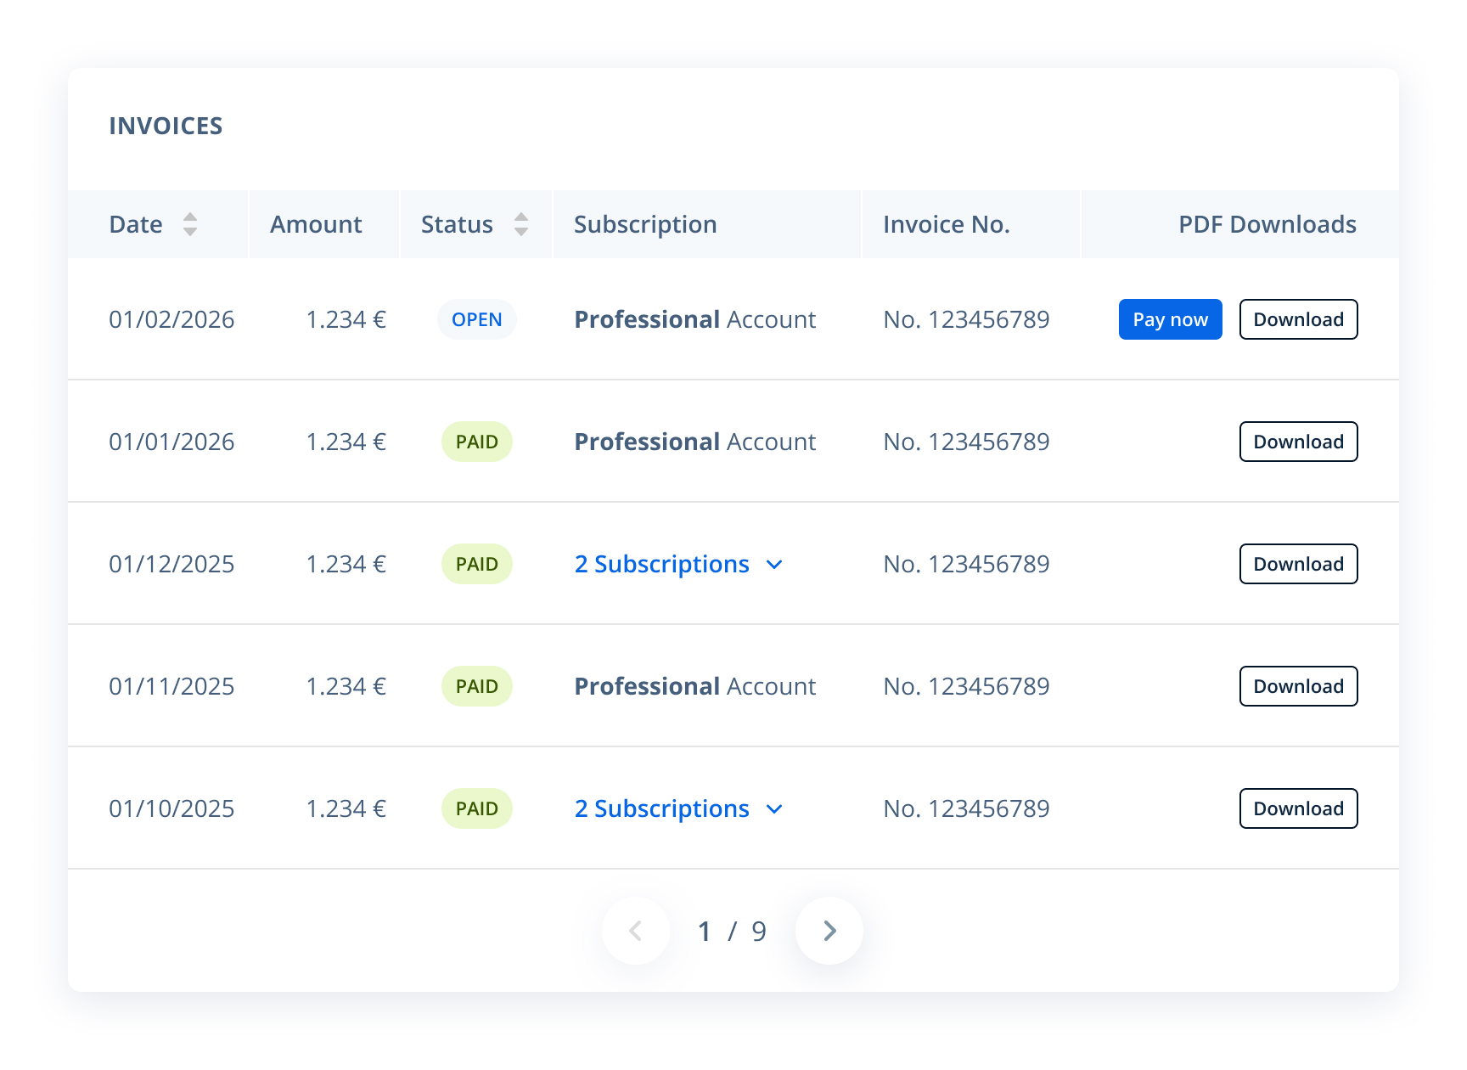
Task: Go to previous invoices page
Action: 636,931
